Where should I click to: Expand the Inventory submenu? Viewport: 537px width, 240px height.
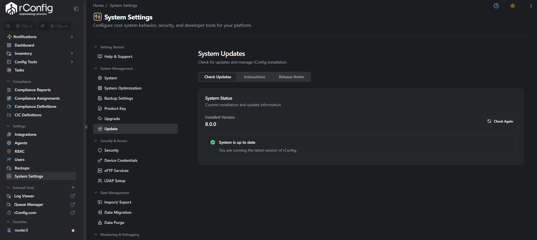click(x=72, y=53)
